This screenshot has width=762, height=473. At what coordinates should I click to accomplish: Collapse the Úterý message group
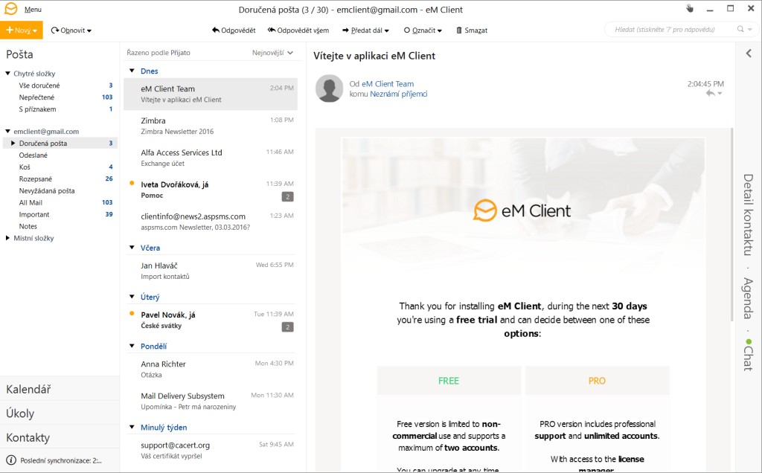(x=132, y=297)
